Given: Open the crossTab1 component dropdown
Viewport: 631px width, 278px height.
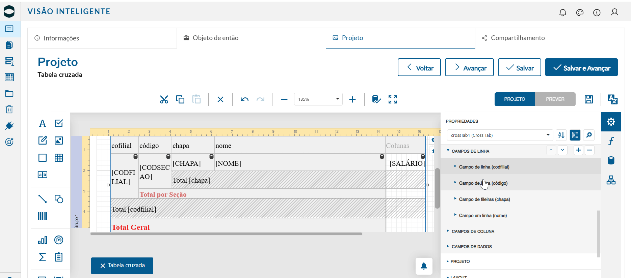Looking at the screenshot, I should 500,135.
